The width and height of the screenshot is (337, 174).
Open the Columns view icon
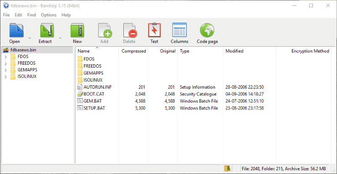click(179, 30)
